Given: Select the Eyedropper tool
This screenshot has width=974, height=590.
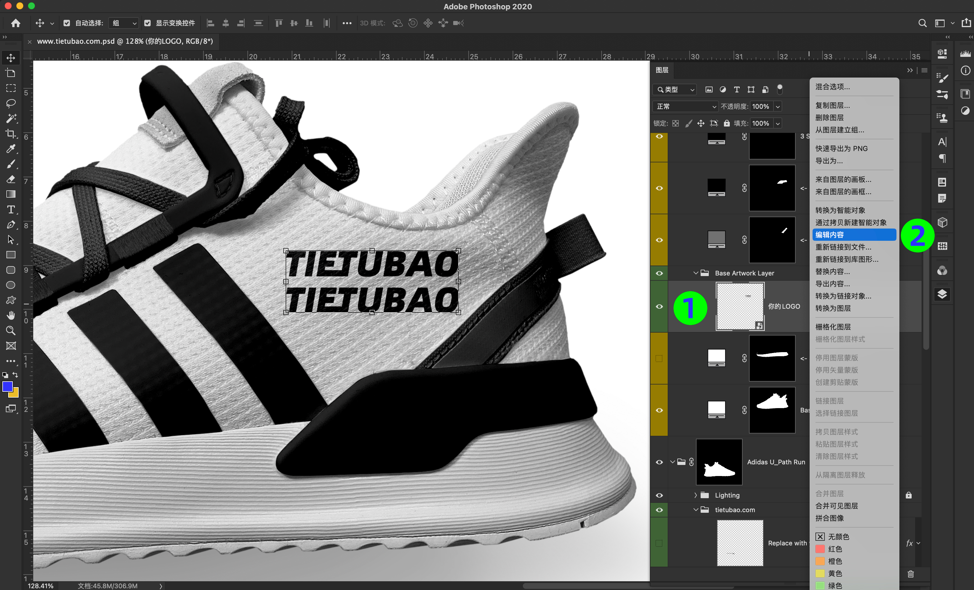Looking at the screenshot, I should pos(11,149).
